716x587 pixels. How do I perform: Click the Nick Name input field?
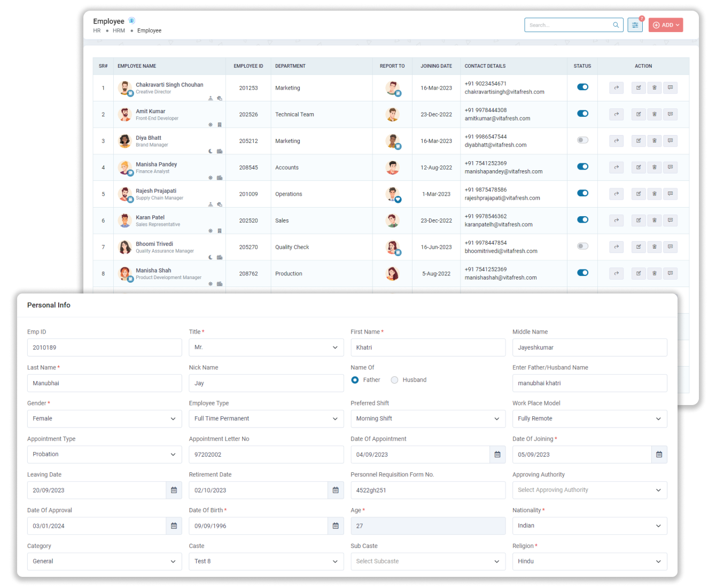[x=266, y=383]
